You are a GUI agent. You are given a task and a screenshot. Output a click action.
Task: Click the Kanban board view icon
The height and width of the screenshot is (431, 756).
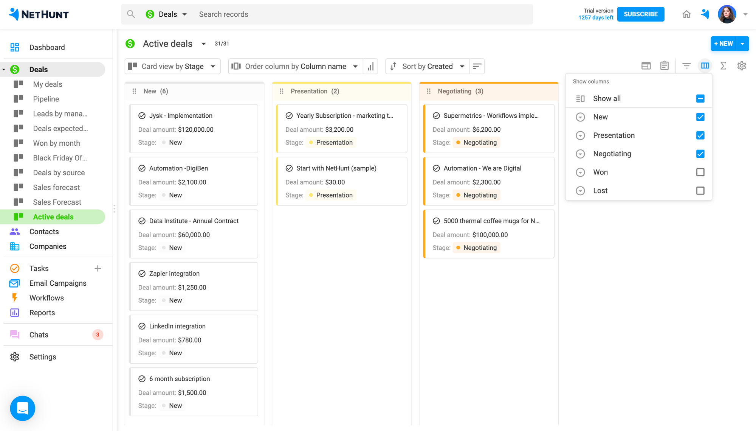point(705,66)
